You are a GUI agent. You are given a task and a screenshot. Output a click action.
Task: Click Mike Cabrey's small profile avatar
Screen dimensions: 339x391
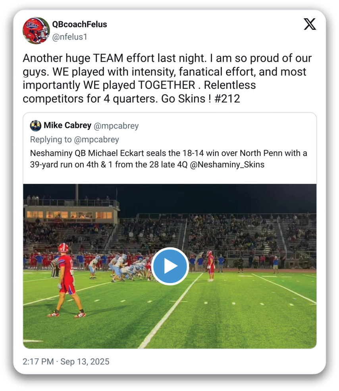[x=36, y=126]
